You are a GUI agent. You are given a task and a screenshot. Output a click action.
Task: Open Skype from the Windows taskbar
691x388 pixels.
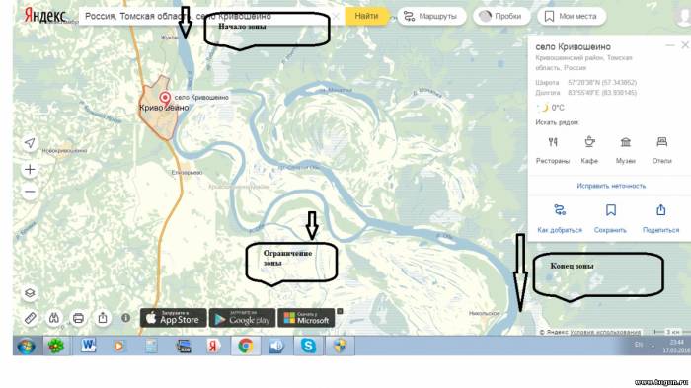pyautogui.click(x=308, y=346)
